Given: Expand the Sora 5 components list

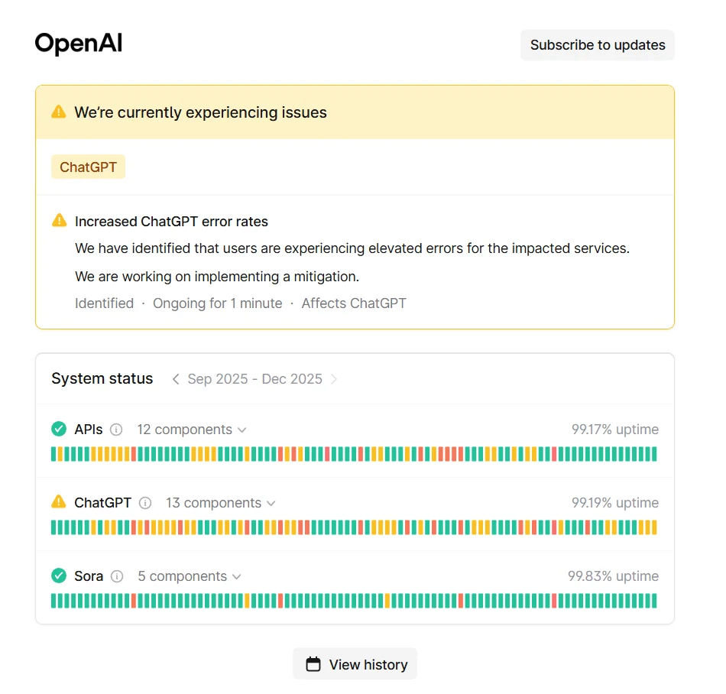Looking at the screenshot, I should [189, 576].
